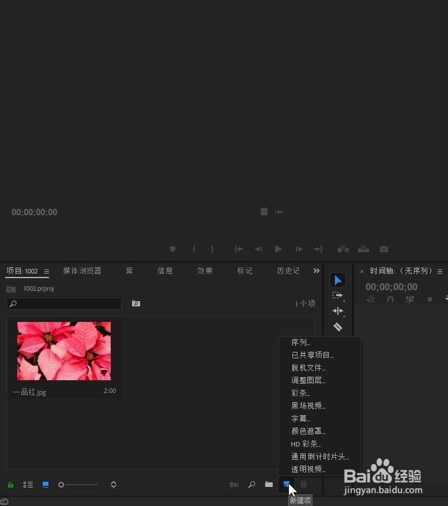Adjust thumbnail zoom slider

[78, 485]
